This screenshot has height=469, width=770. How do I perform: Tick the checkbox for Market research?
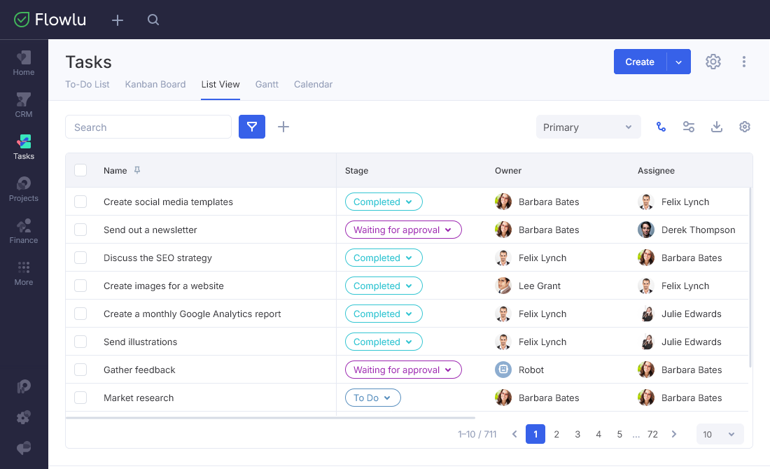point(80,398)
